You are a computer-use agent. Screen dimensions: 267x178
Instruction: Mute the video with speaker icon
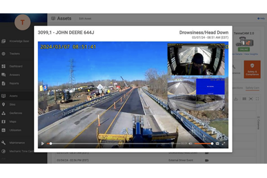pos(190,143)
